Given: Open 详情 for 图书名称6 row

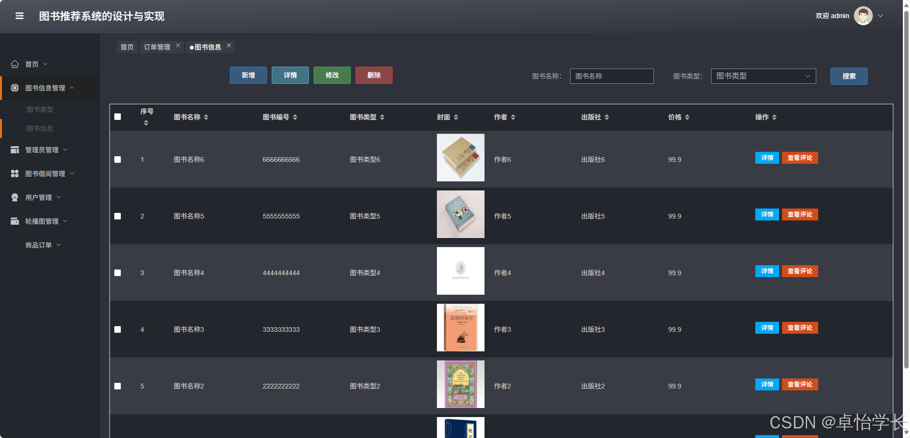Looking at the screenshot, I should (767, 158).
